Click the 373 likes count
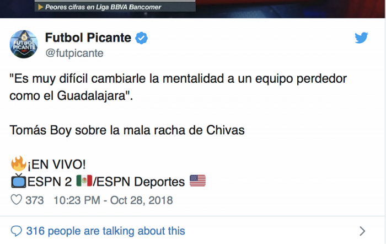Viewport: 386px width, 244px height. (x=35, y=200)
